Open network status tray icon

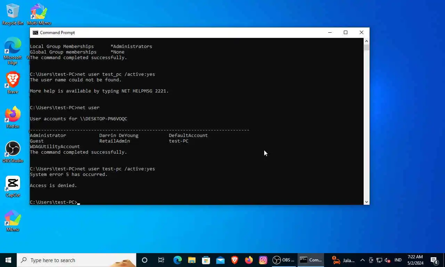(379, 260)
